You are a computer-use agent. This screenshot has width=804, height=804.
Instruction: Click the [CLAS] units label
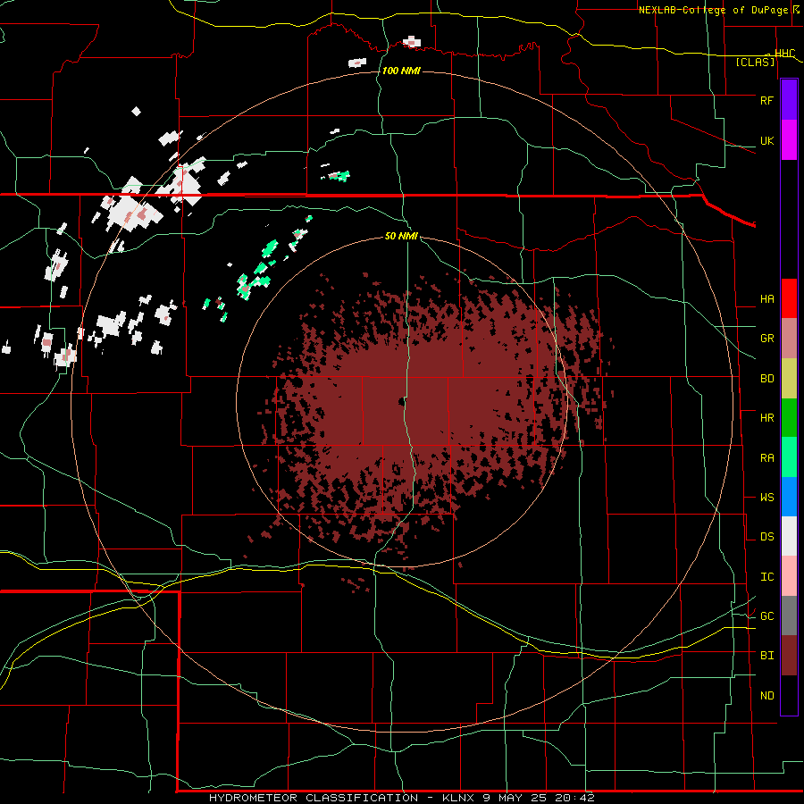755,63
